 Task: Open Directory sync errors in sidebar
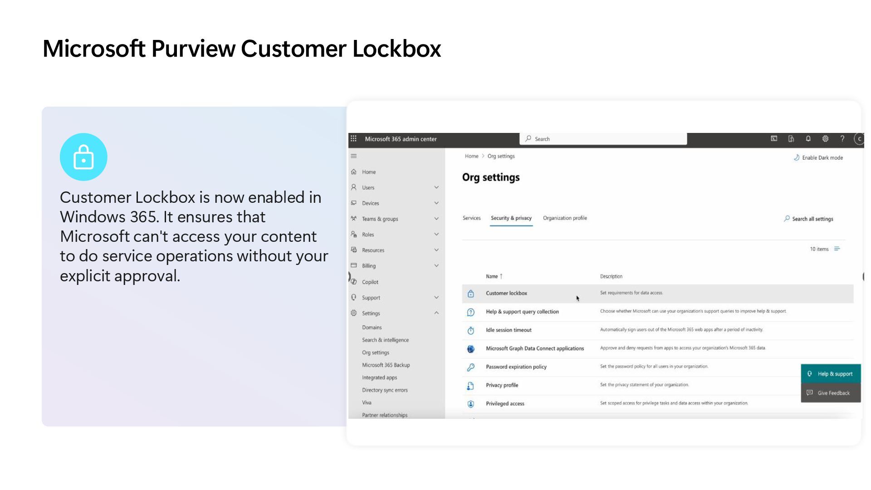pos(385,390)
